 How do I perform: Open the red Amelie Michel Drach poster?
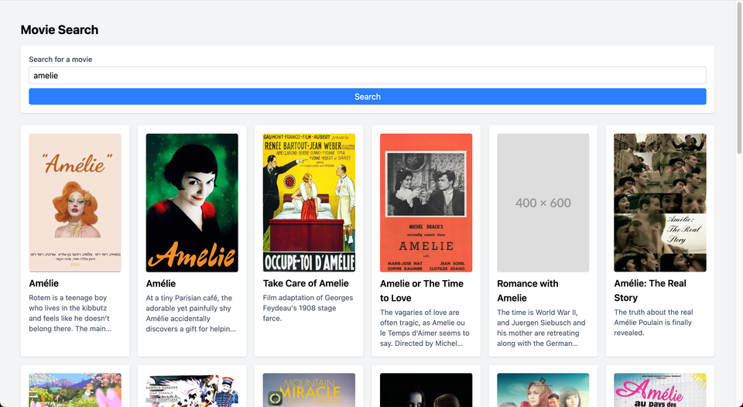point(426,203)
